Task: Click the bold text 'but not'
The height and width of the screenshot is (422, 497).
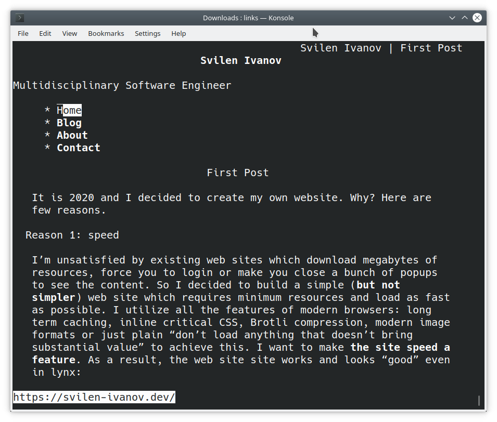Action: click(378, 285)
